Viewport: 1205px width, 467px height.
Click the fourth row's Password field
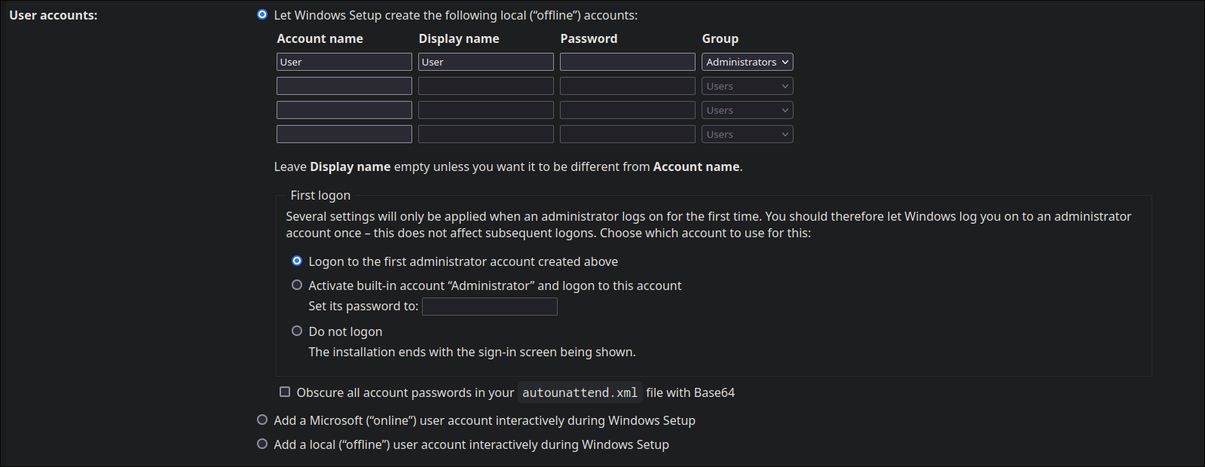click(x=627, y=133)
